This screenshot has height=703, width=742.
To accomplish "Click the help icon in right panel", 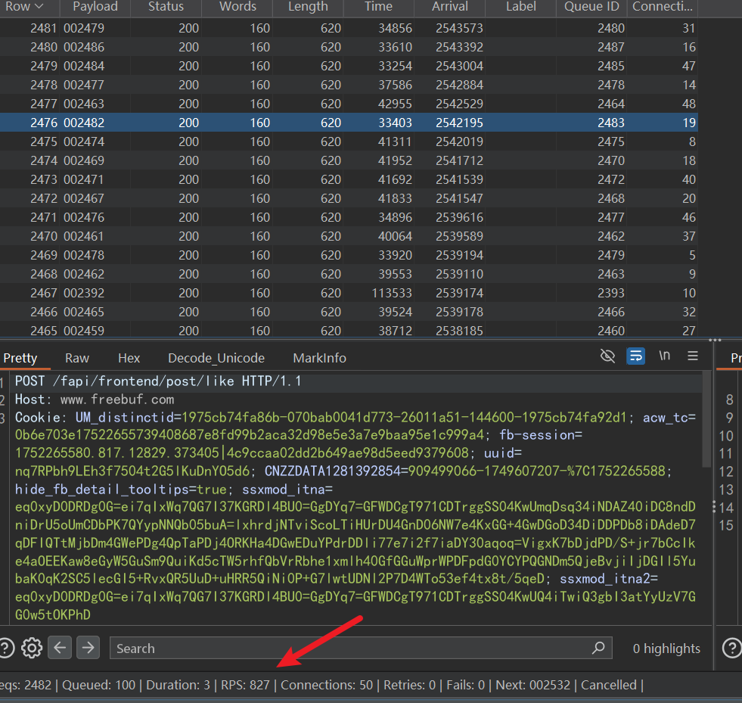I will click(x=731, y=648).
